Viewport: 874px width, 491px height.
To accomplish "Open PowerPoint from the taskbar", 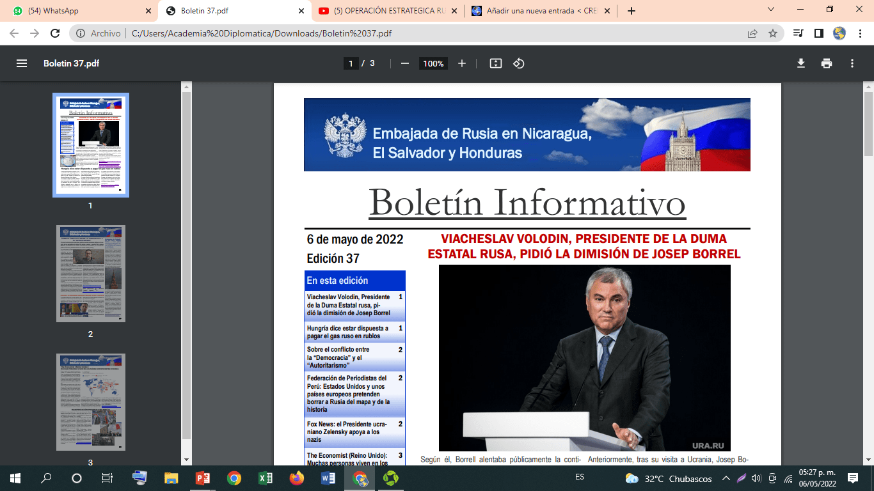I will click(x=202, y=478).
